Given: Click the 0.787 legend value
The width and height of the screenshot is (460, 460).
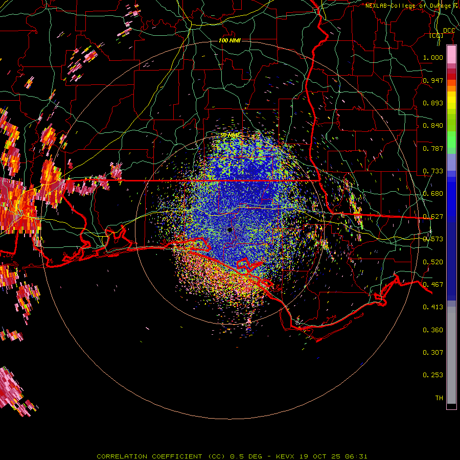Looking at the screenshot, I should coord(433,148).
